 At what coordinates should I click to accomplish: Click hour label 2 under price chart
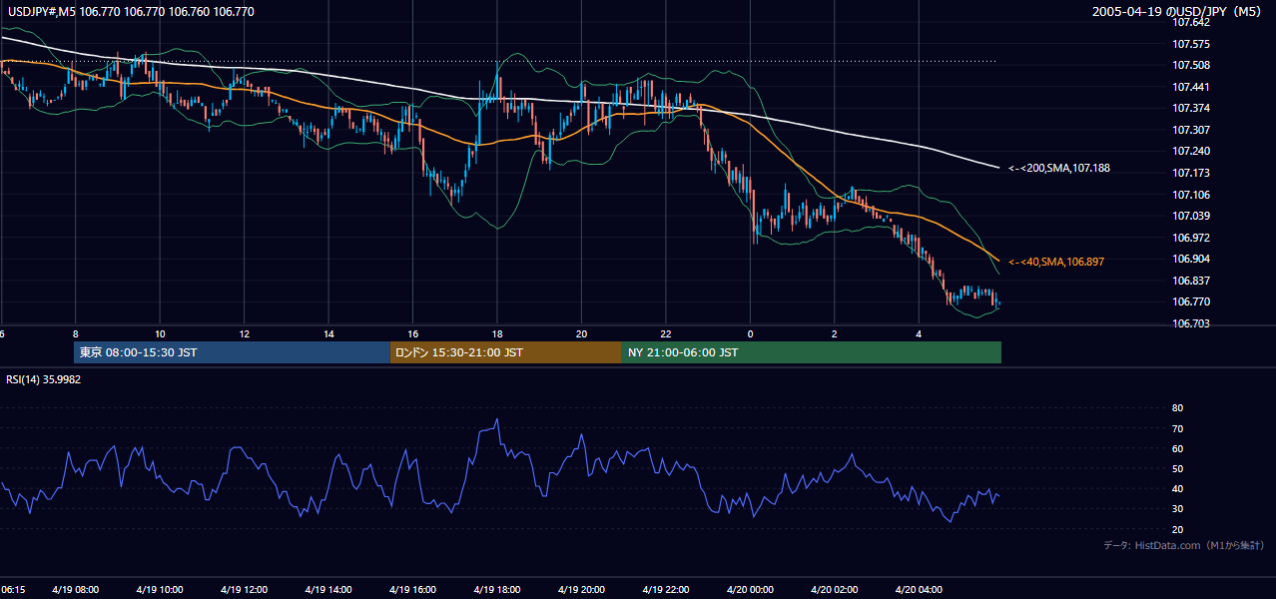(834, 333)
